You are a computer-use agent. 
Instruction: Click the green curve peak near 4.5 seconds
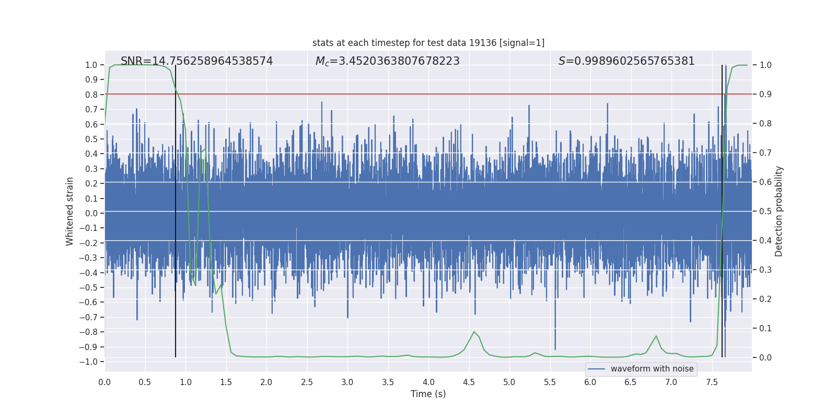pos(474,332)
